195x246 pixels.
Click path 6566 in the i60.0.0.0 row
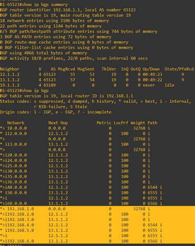click(152, 204)
